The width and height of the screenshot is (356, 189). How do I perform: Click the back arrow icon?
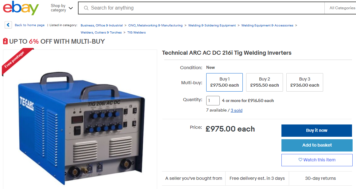[x=8, y=25]
